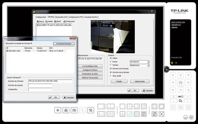Toggle the Nombre de la cámara checkbox
The width and height of the screenshot is (198, 124).
coord(111,72)
